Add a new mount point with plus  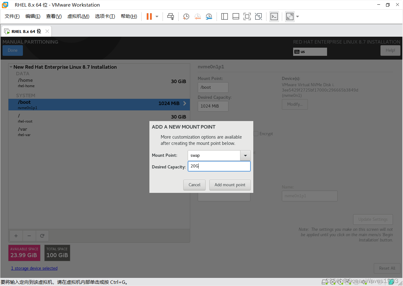[x=16, y=236]
